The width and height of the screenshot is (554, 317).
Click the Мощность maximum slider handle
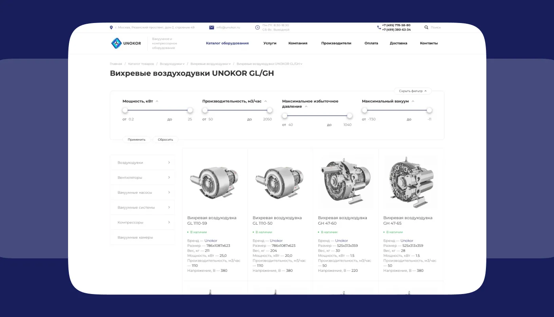click(190, 110)
